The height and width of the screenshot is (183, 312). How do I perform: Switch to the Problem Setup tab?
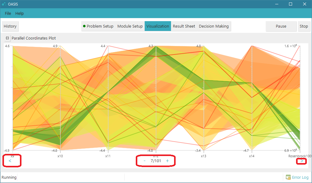click(x=100, y=26)
